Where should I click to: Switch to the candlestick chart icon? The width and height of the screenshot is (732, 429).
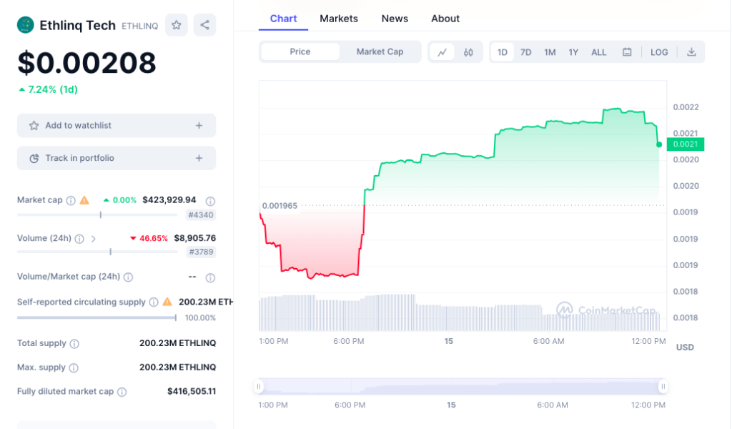tap(470, 51)
